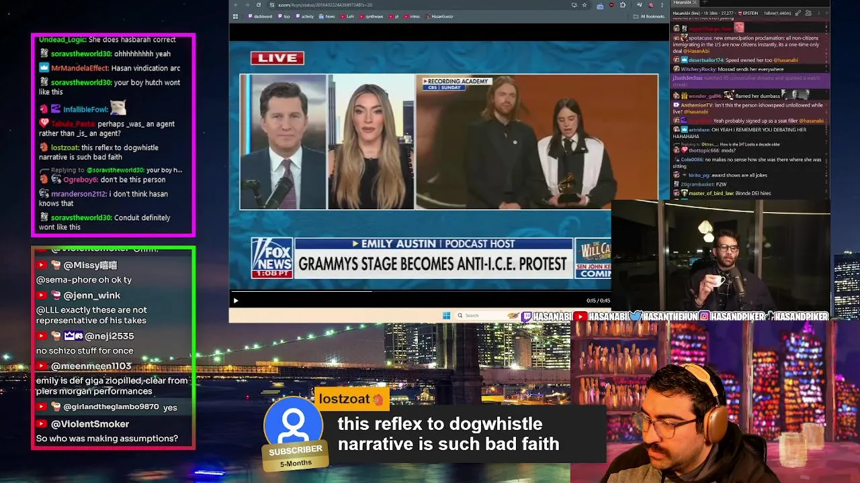
Task: Play the Fox News video clip
Action: tap(236, 301)
